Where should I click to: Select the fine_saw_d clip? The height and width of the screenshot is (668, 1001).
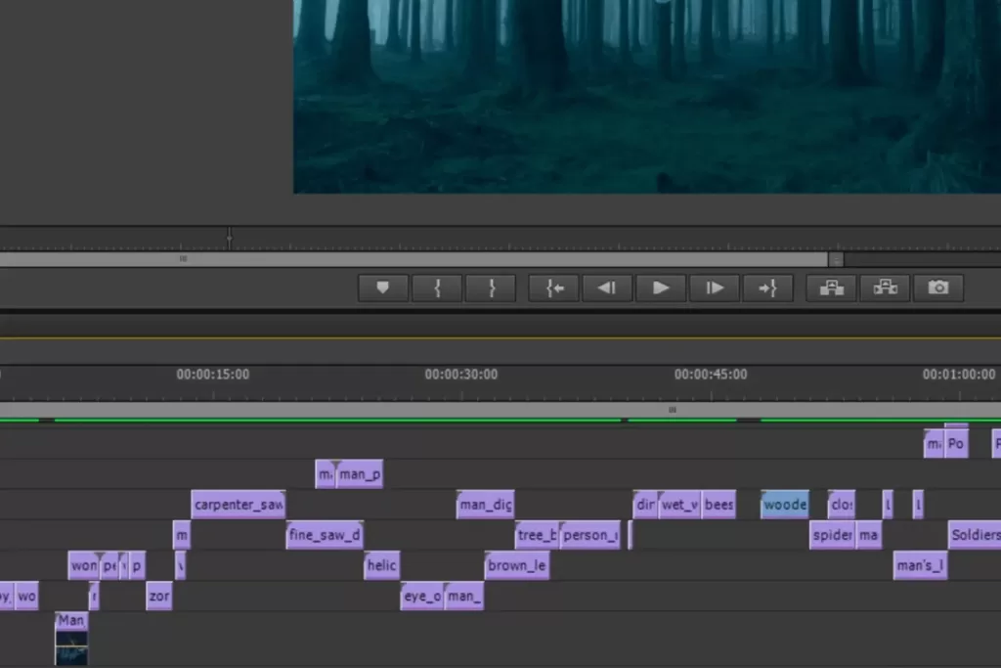click(325, 535)
